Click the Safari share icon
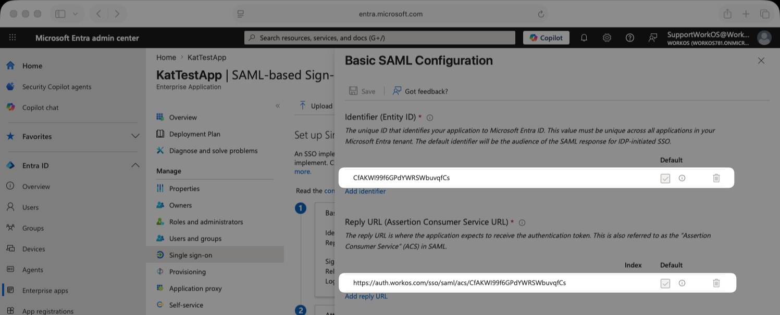This screenshot has width=780, height=315. pyautogui.click(x=727, y=14)
